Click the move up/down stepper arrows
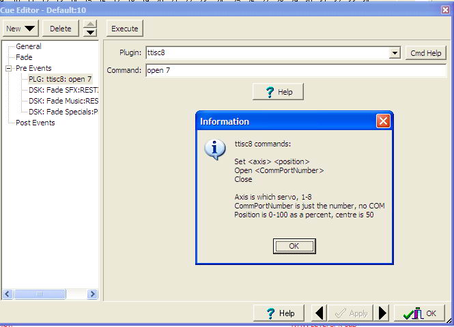454x327 pixels. point(91,29)
